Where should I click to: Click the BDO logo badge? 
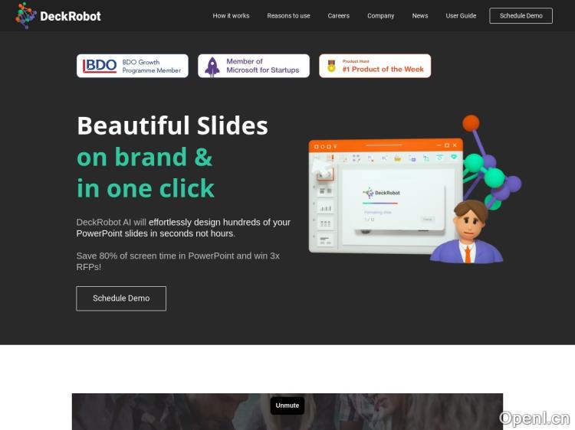[x=100, y=66]
